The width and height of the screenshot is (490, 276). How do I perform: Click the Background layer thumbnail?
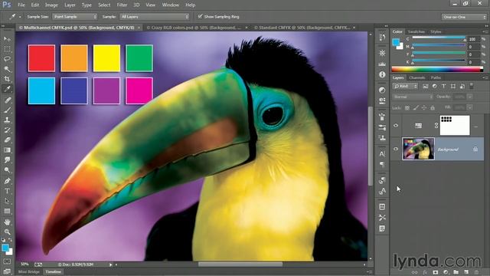418,149
